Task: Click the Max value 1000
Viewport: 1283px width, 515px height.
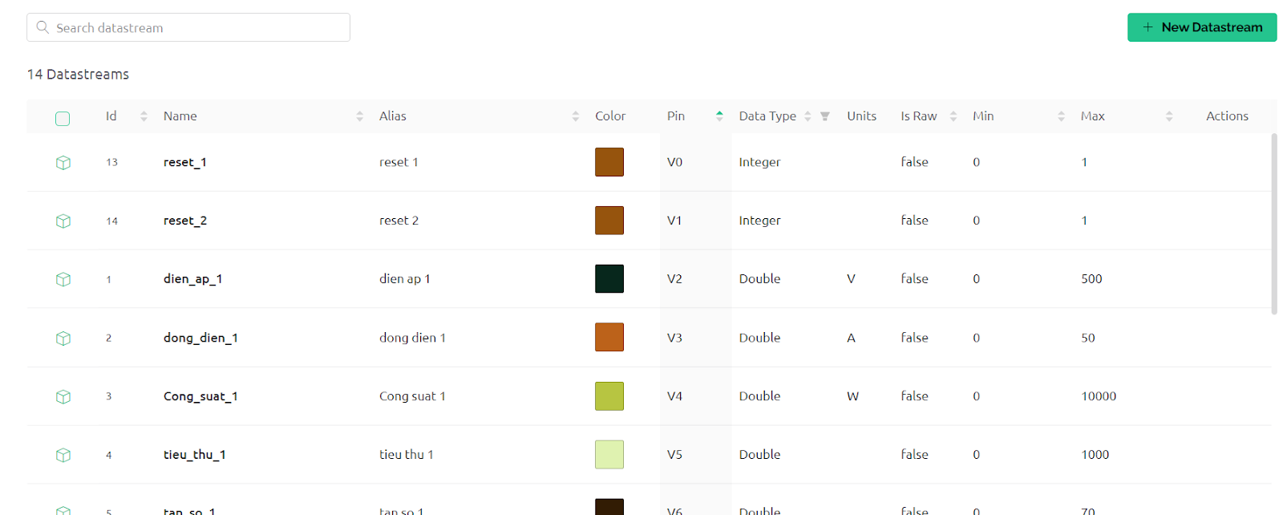Action: point(1095,455)
